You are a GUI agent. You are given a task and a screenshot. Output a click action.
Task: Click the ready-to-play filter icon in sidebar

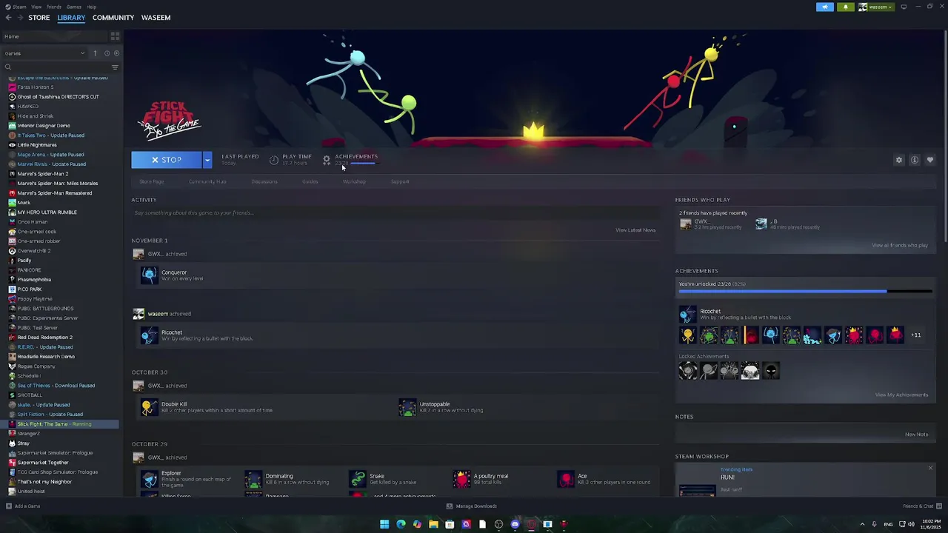tap(116, 53)
